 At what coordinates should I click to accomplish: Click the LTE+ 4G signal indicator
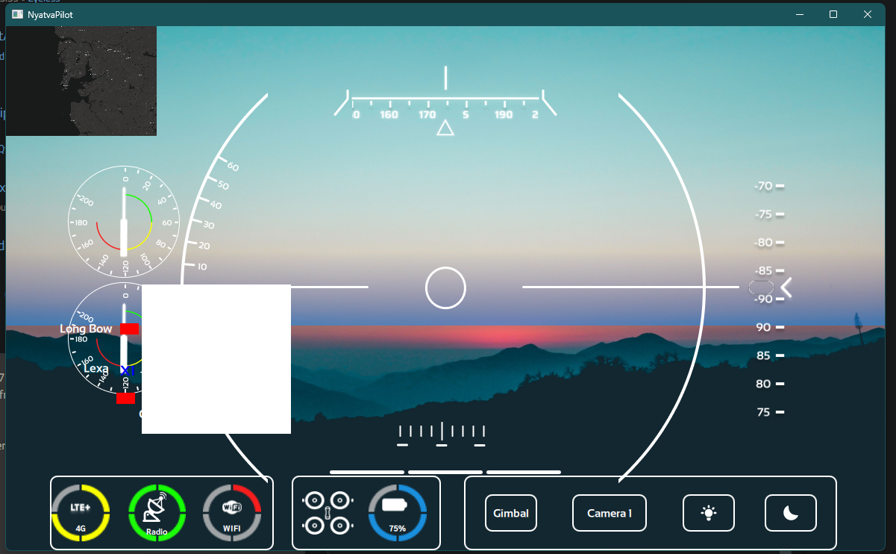(x=81, y=512)
